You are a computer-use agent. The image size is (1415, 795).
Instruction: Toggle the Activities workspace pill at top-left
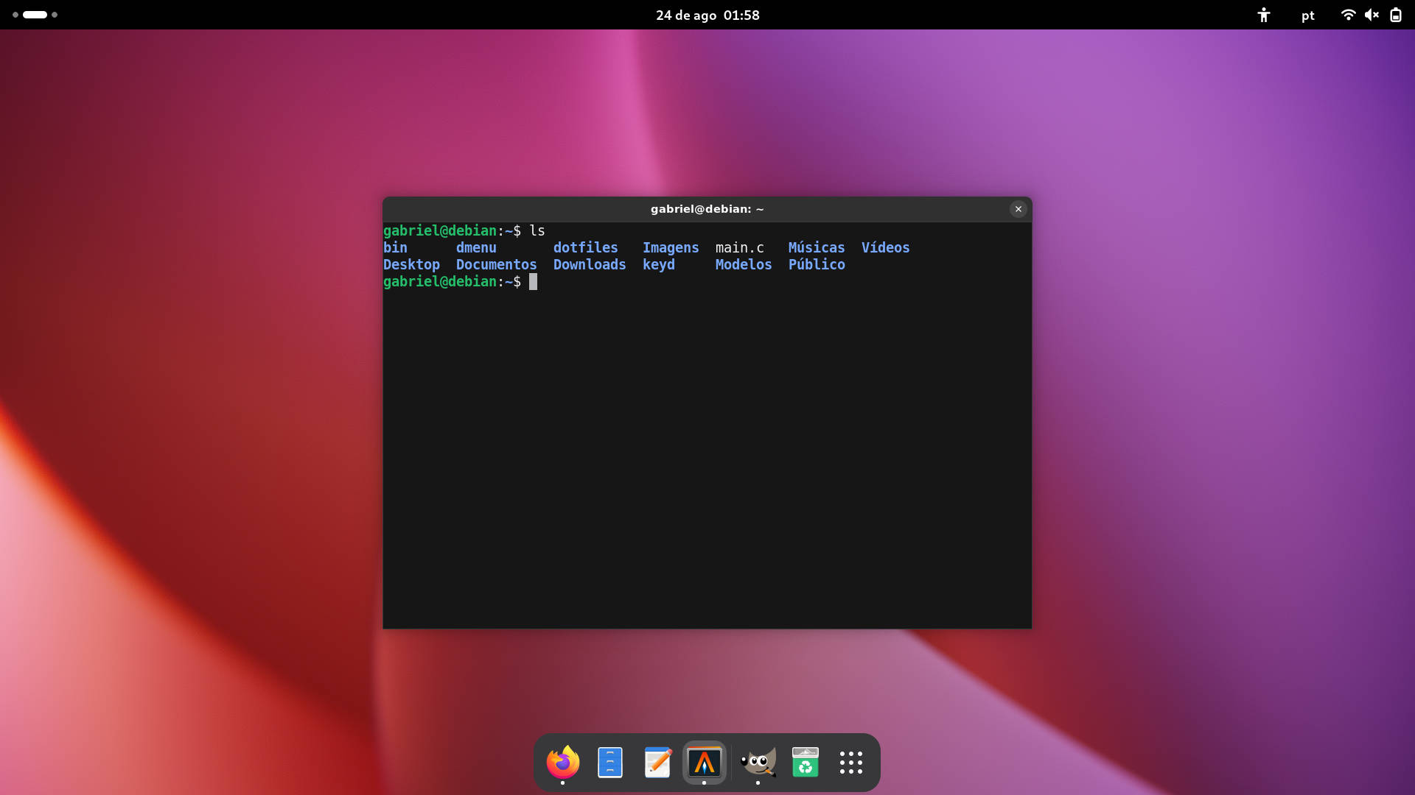34,15
